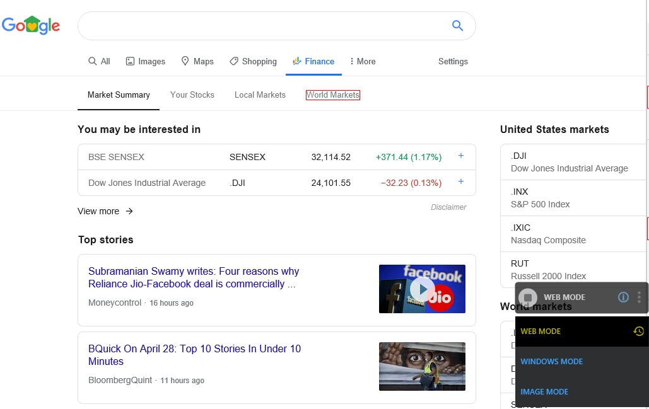Image resolution: width=649 pixels, height=409 pixels.
Task: Open BQuick On April 28 story
Action: (194, 355)
